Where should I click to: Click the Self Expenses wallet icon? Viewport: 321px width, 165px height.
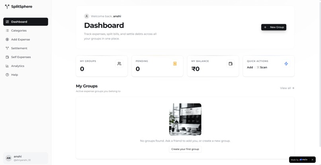(7, 57)
